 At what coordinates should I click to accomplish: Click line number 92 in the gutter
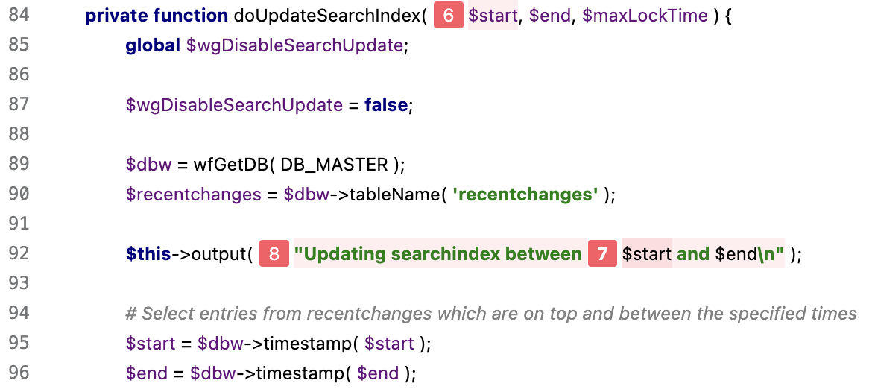(x=19, y=254)
